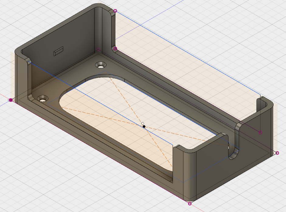Select the countersunk hole near the back wall

[x=100, y=65]
